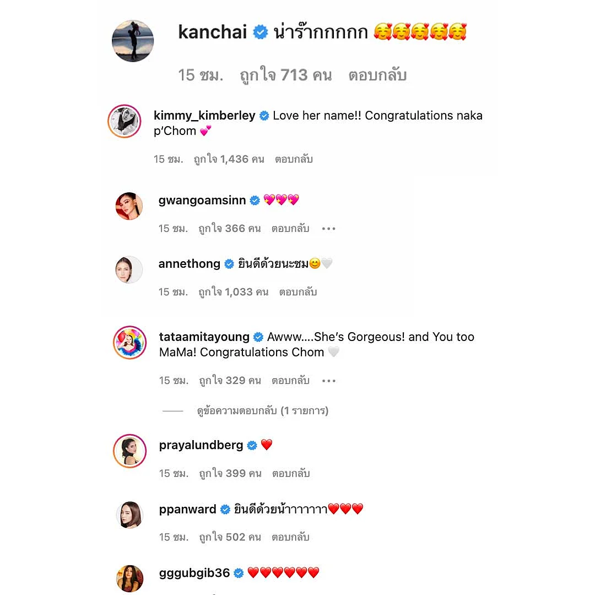
Task: Open gggubgib36's profile avatar
Action: coord(130,578)
